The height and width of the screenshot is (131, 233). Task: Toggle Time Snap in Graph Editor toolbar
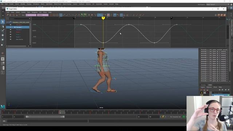(x=115, y=15)
